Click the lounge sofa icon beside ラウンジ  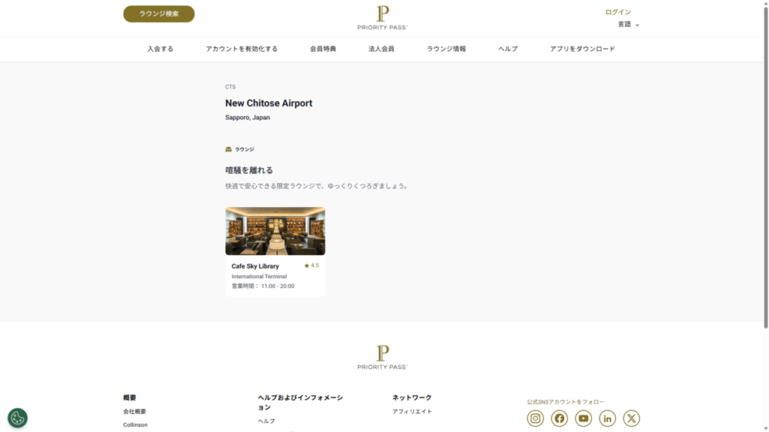pos(228,149)
